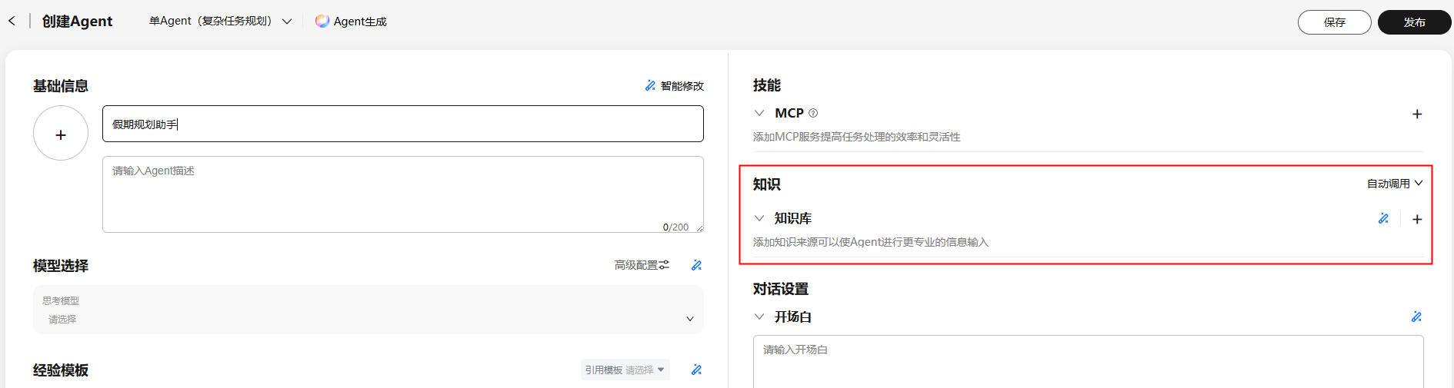The height and width of the screenshot is (388, 1454).
Task: Click the 经验模板 magic wand icon
Action: [696, 370]
